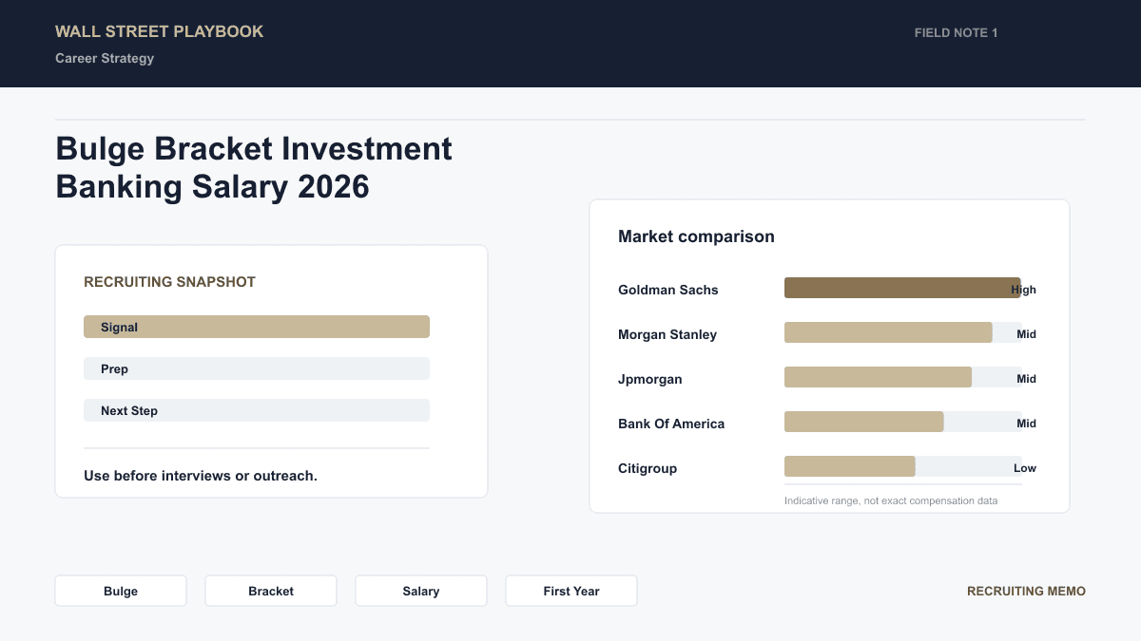Select the Salary tag button
The height and width of the screenshot is (641, 1141).
coord(421,591)
